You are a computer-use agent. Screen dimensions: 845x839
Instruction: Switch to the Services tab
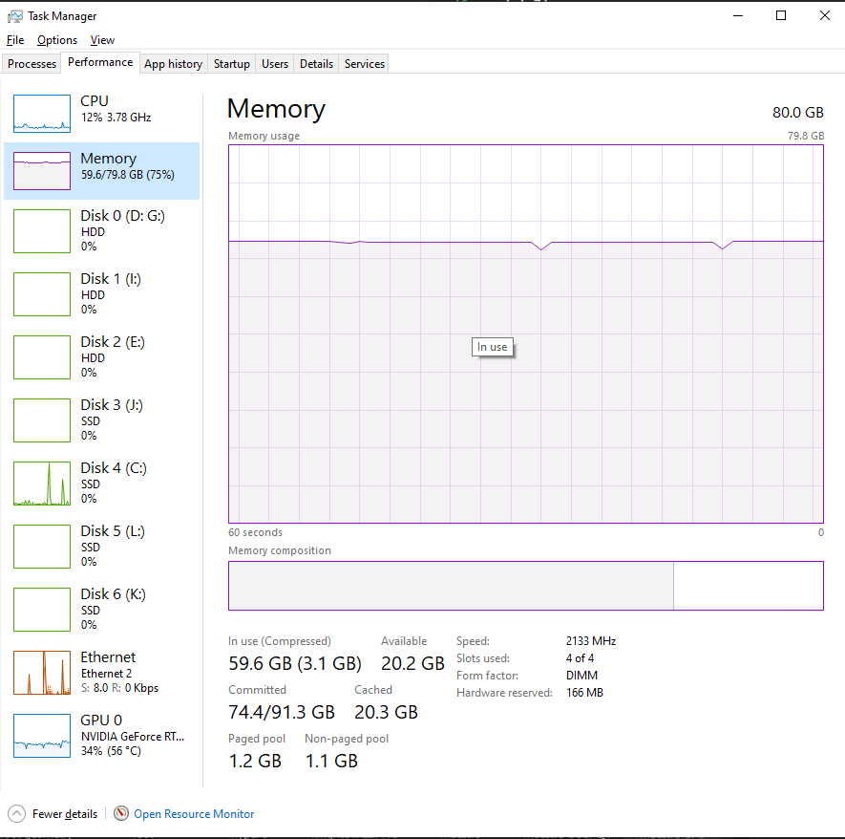click(365, 64)
